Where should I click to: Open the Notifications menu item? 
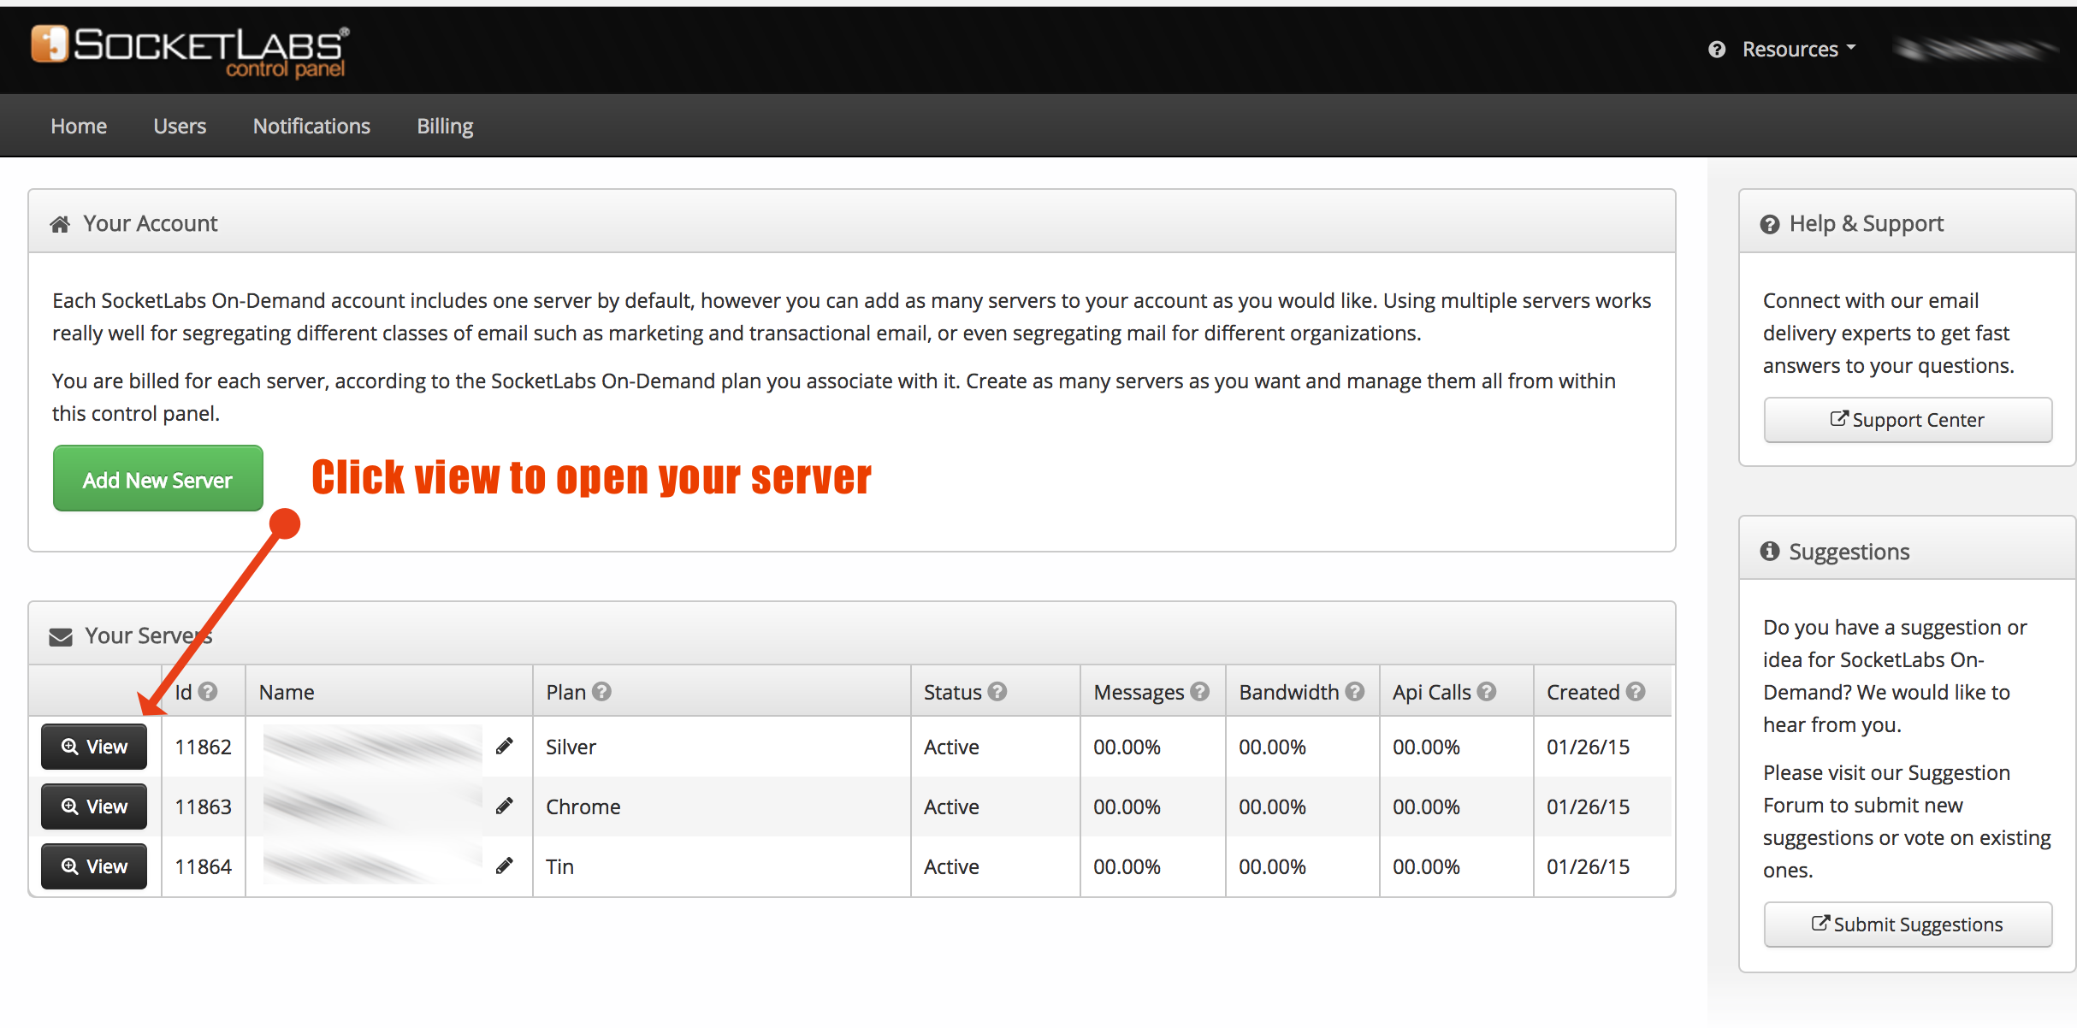(x=311, y=126)
